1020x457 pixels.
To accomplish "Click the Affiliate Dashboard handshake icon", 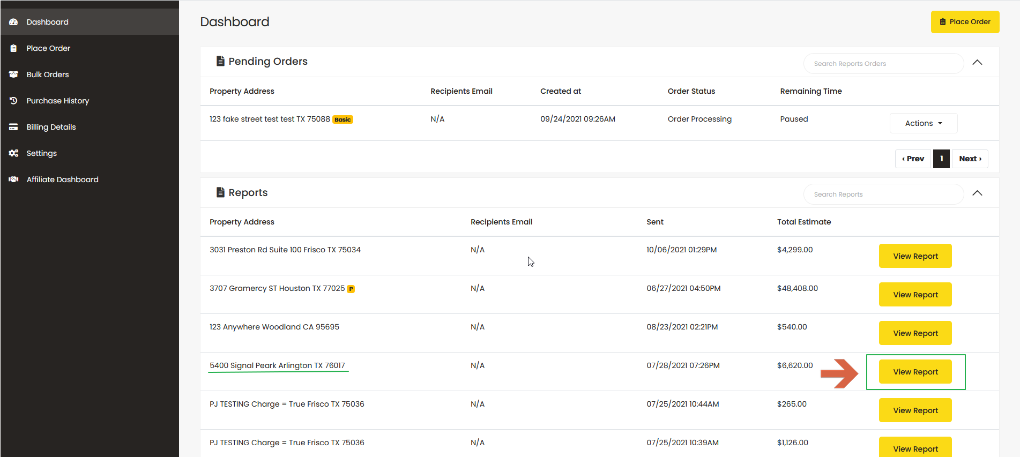I will (13, 179).
